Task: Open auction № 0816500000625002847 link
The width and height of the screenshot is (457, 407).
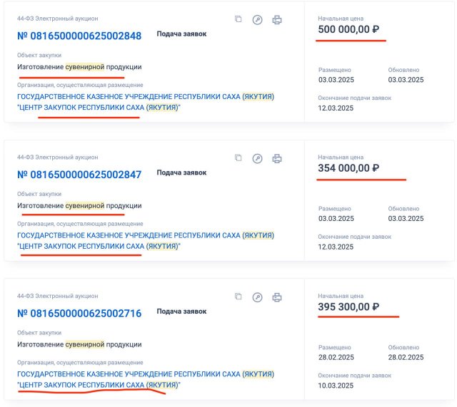Action: tap(79, 175)
